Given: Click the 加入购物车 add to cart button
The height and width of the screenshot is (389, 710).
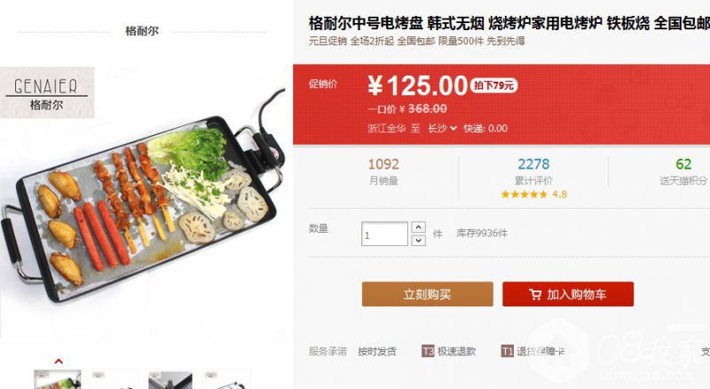Looking at the screenshot, I should 568,294.
